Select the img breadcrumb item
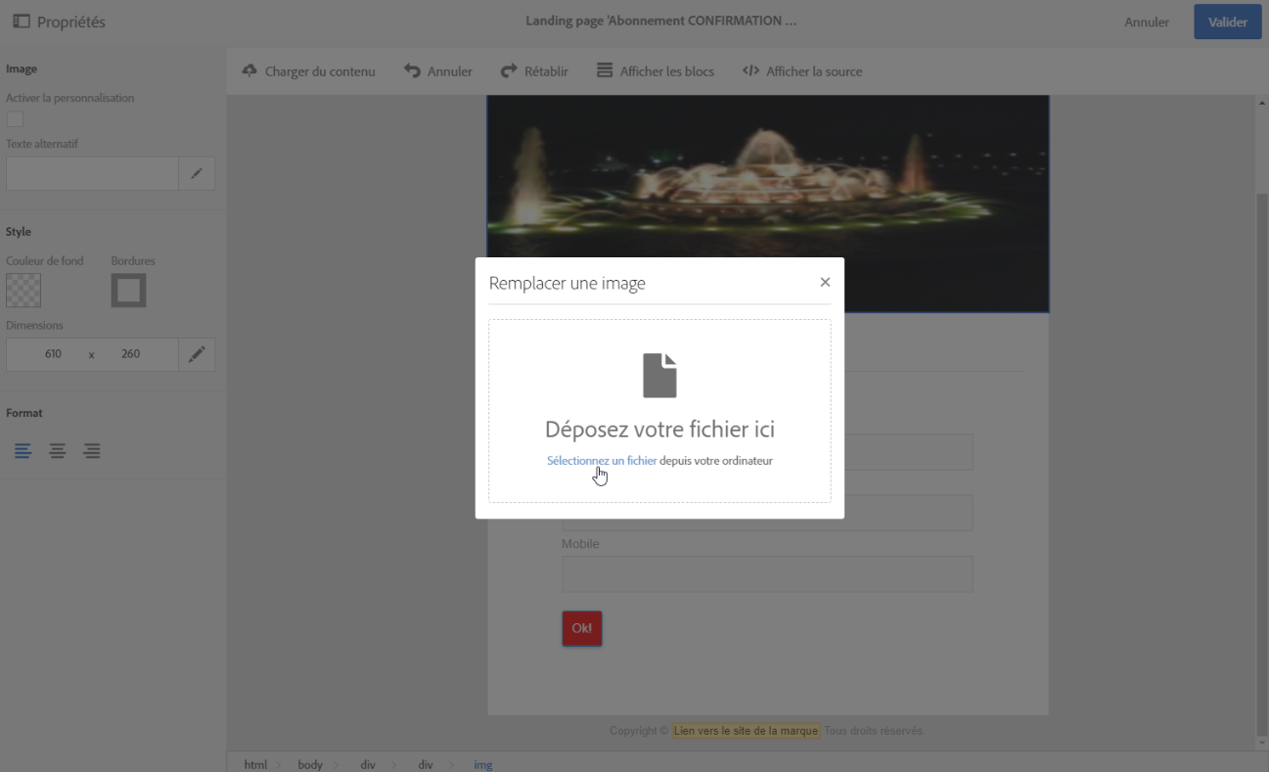Screen dimensions: 1269x772 pyautogui.click(x=483, y=764)
